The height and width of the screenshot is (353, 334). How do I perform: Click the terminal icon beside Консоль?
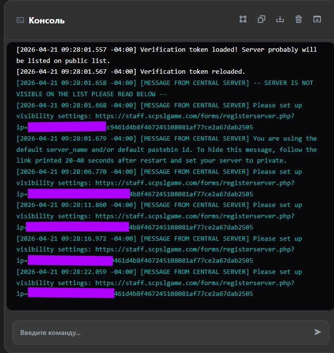[x=21, y=21]
